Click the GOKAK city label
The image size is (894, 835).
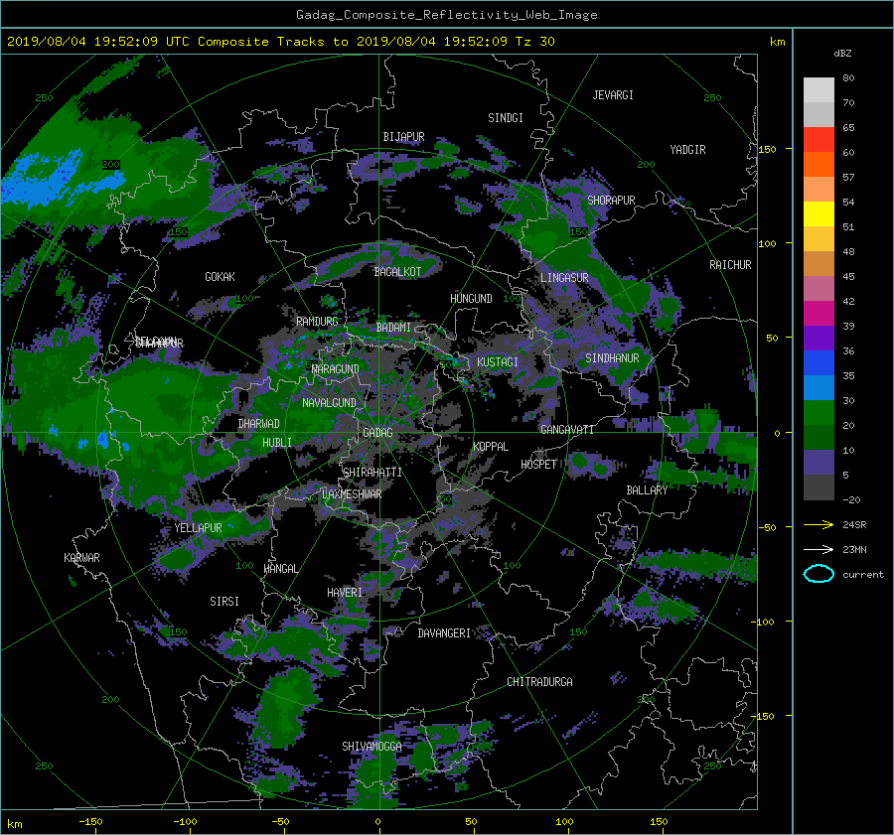pyautogui.click(x=220, y=277)
